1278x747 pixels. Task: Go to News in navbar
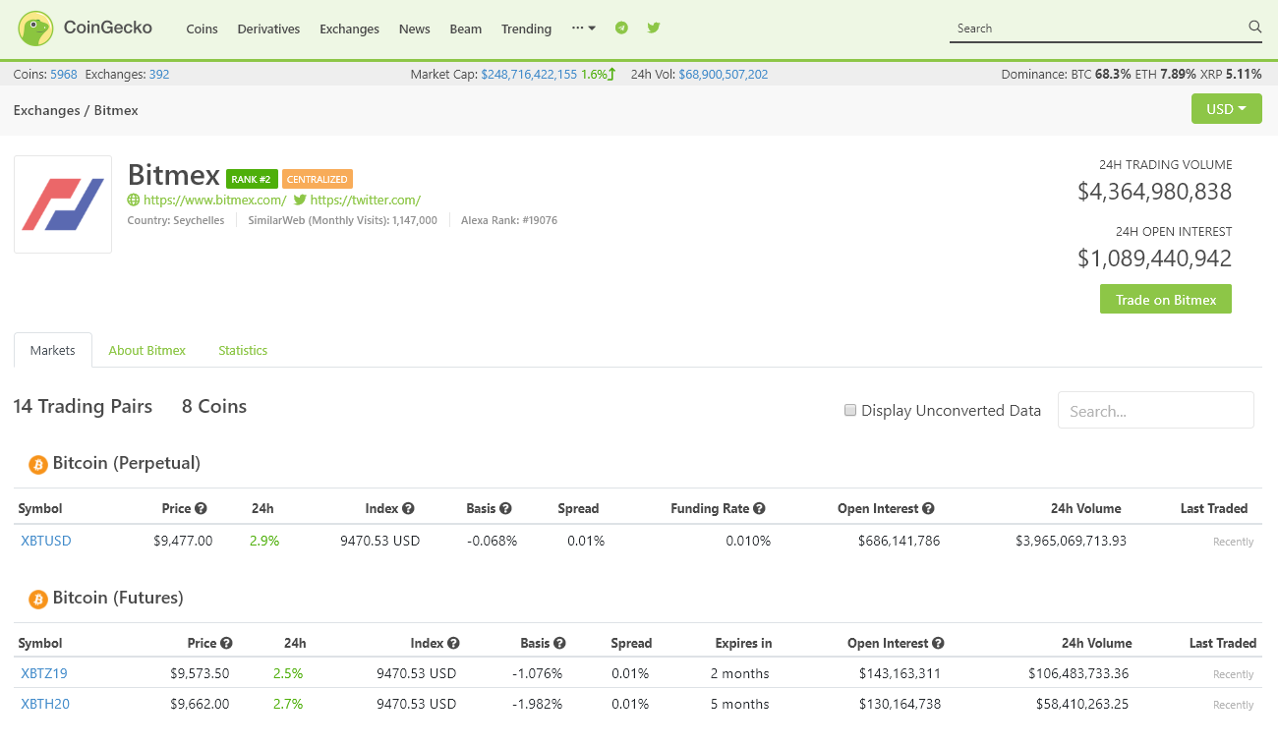(415, 29)
